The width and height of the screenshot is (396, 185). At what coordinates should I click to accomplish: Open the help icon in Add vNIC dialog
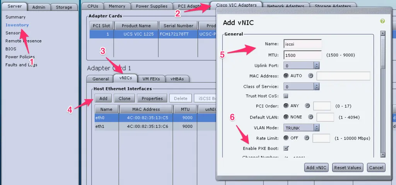coord(382,21)
